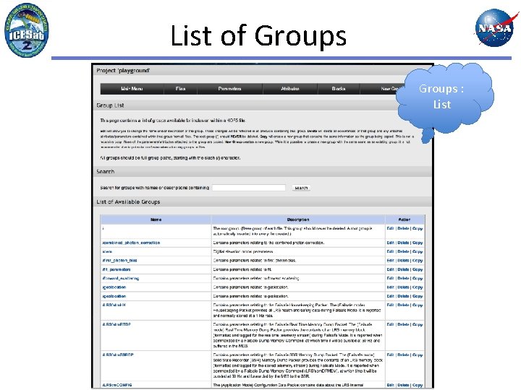
Task: Edit the SSR Memory Dump Packet group
Action: click(x=391, y=355)
